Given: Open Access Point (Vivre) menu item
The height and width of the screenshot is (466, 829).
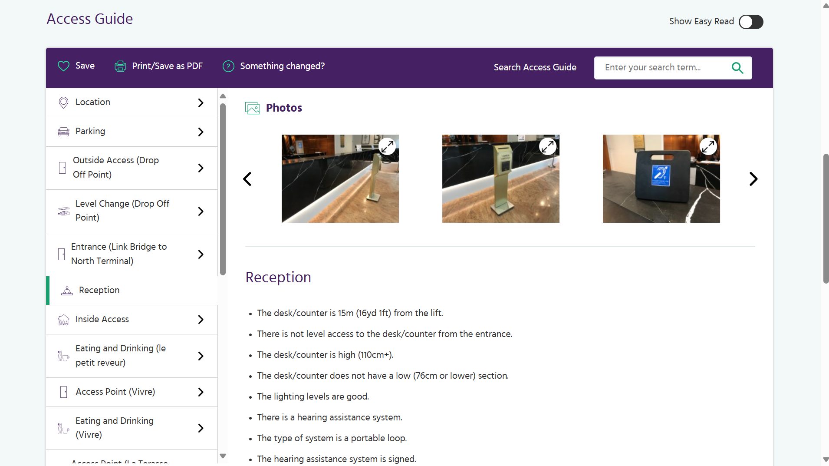Looking at the screenshot, I should (132, 392).
